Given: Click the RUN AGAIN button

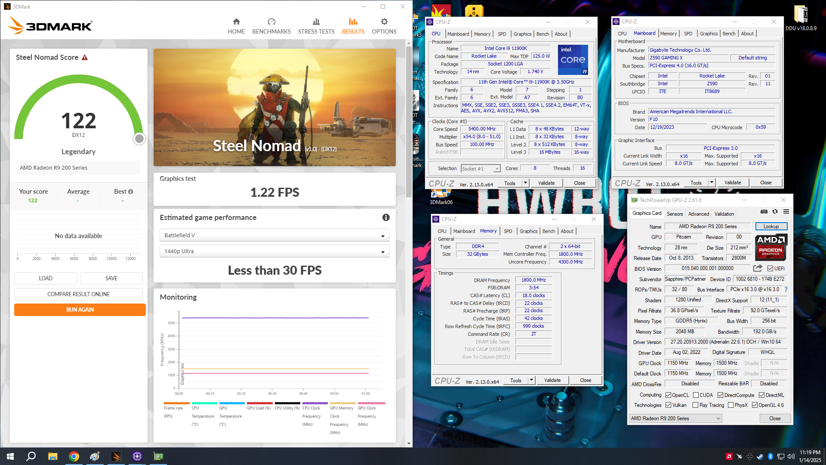Looking at the screenshot, I should (x=80, y=310).
